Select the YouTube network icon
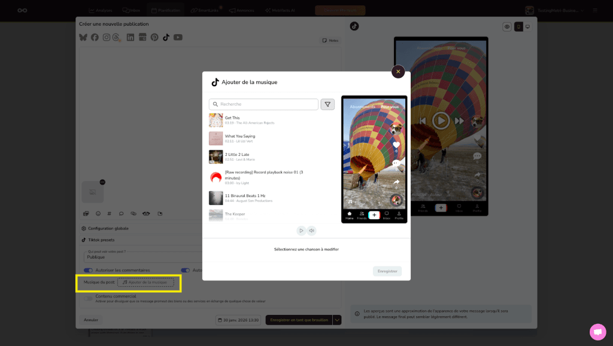Screen dimensions: 613x346 [178, 38]
